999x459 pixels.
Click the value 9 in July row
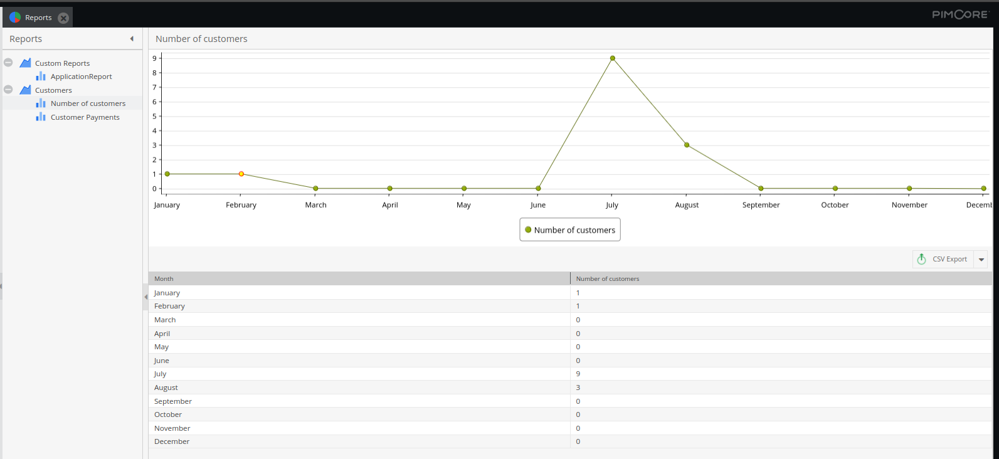[578, 374]
